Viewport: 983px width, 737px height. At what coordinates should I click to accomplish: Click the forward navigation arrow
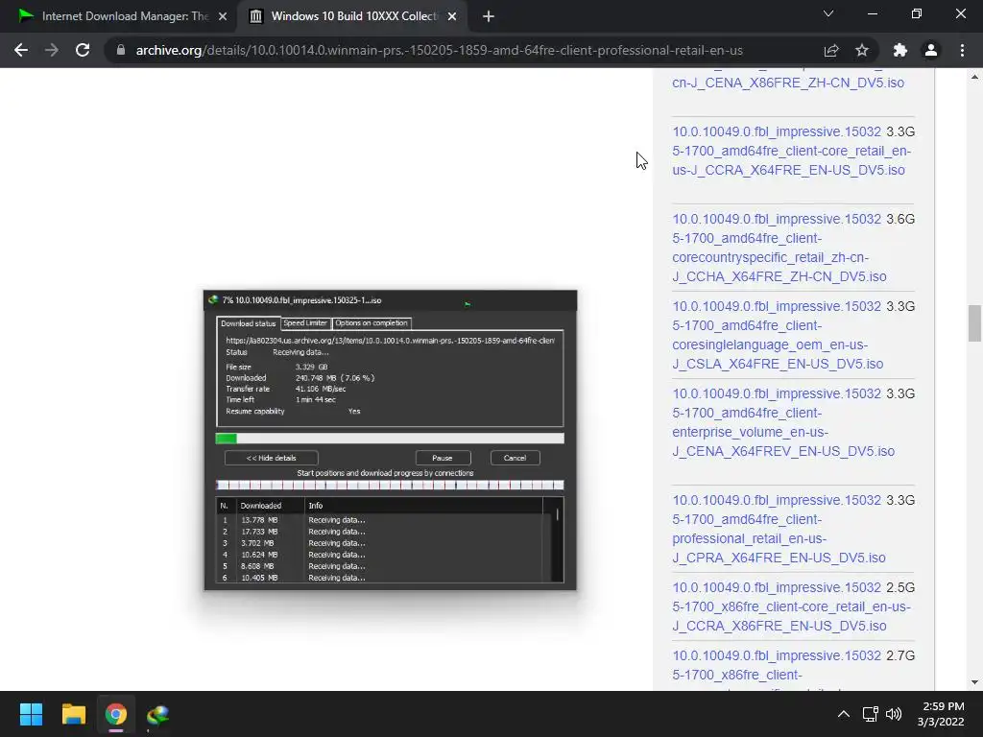(x=52, y=50)
